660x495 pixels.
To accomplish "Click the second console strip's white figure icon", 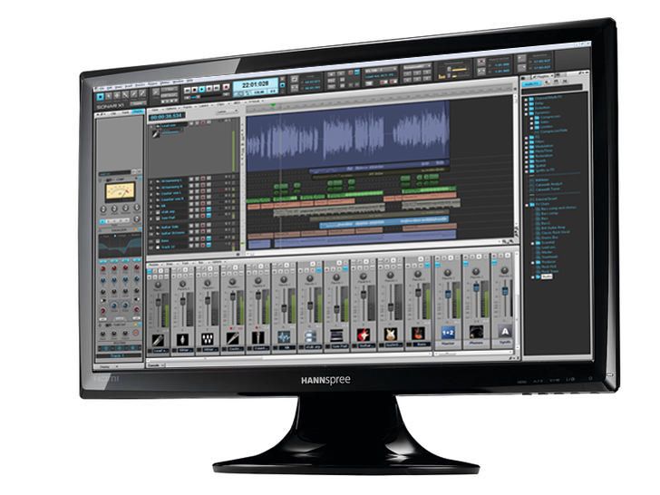I will pyautogui.click(x=182, y=339).
